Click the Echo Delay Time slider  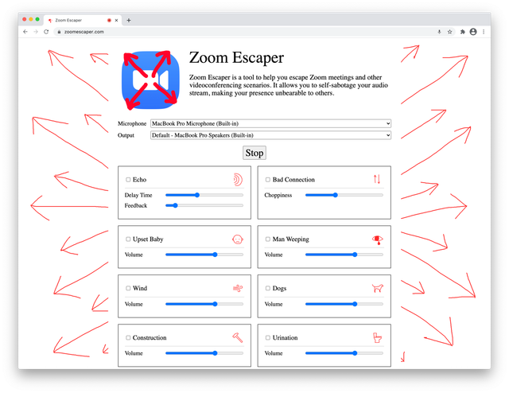204,195
